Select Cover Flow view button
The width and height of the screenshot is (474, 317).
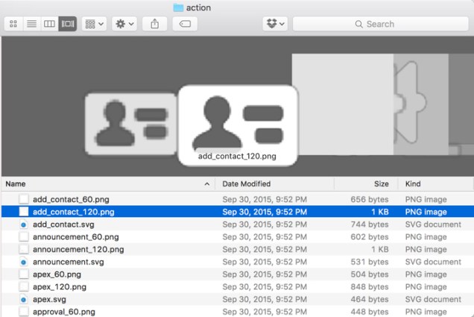68,24
